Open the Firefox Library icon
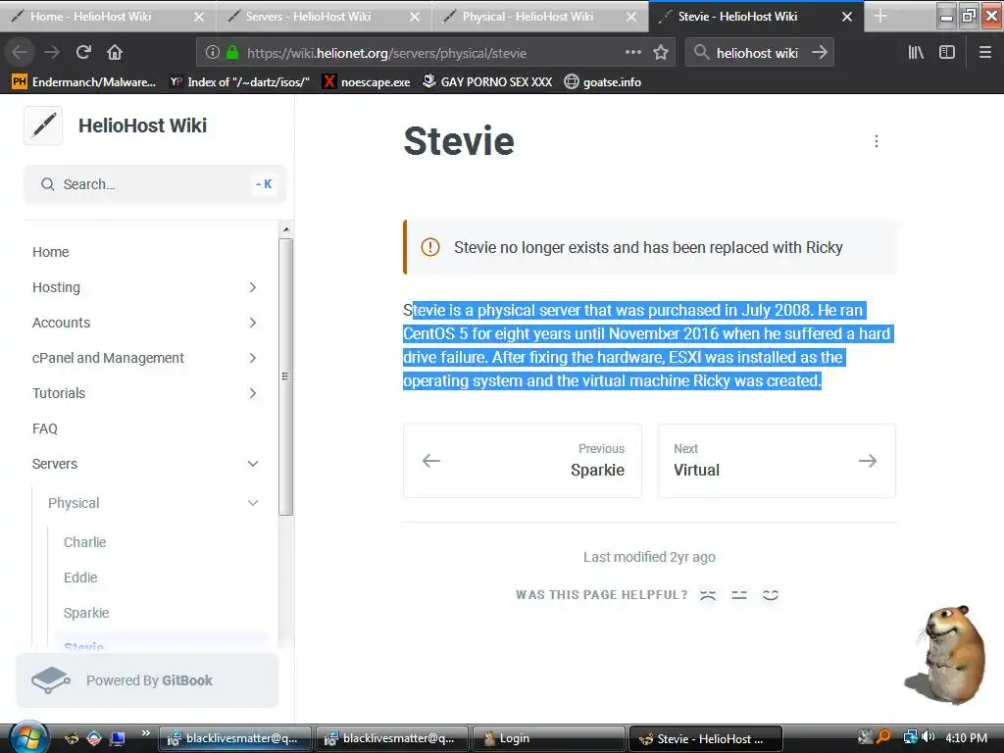The width and height of the screenshot is (1004, 753). coord(916,53)
